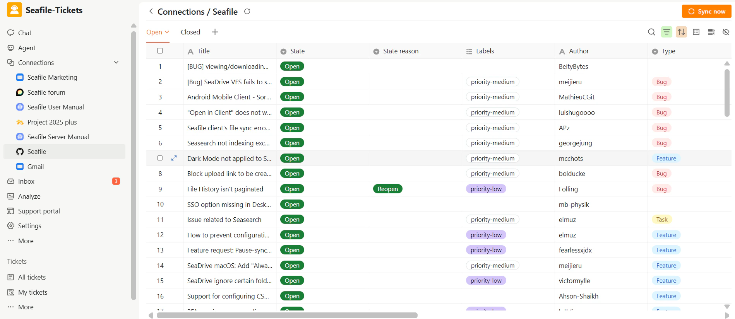The width and height of the screenshot is (735, 319).
Task: Open ticket "Seasearch not indexing exc..."
Action: click(228, 143)
